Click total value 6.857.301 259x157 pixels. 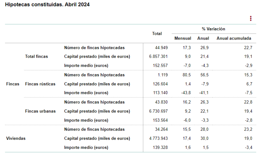tap(158, 56)
